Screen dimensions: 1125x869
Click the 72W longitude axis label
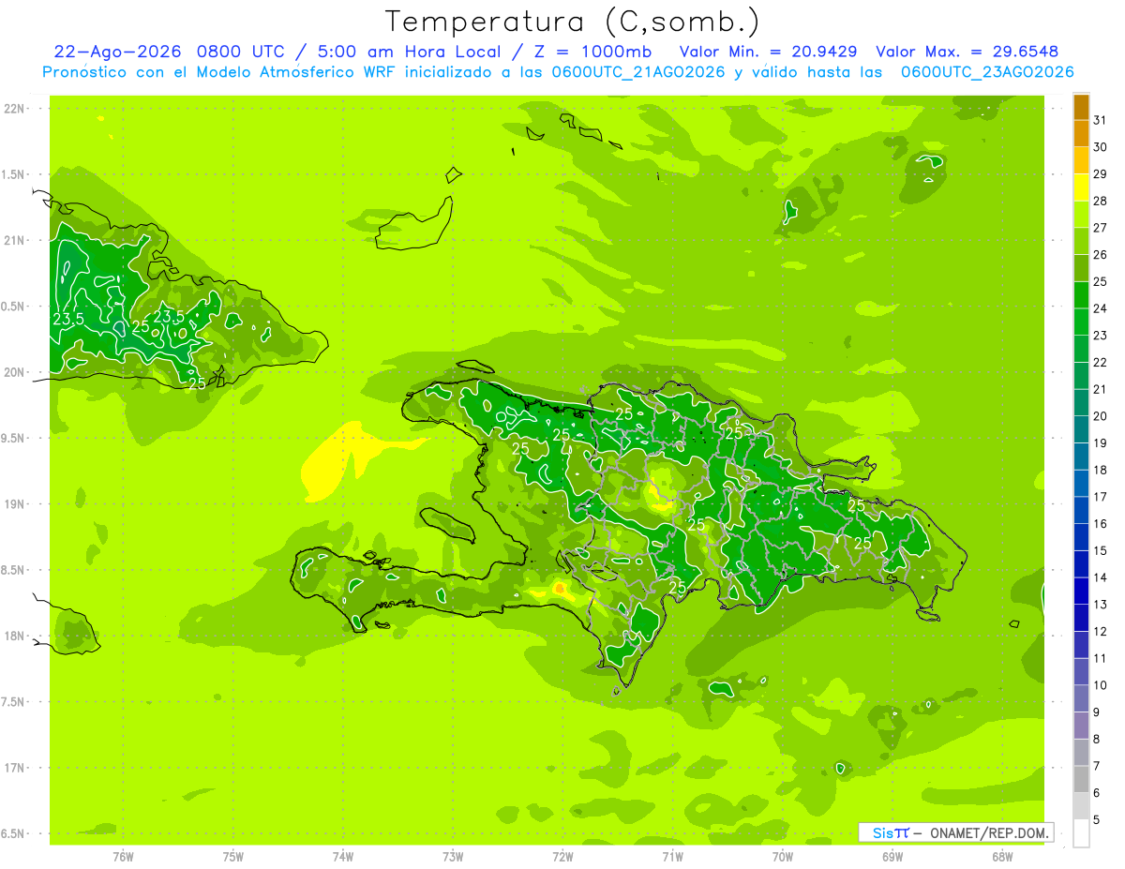point(562,857)
